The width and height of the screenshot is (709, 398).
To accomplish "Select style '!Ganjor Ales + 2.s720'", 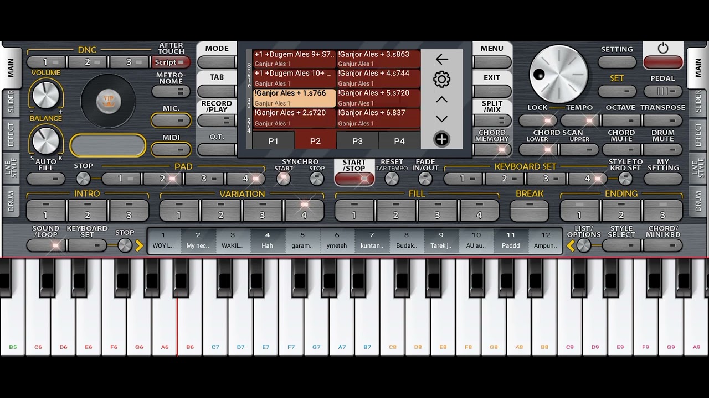I will 295,118.
